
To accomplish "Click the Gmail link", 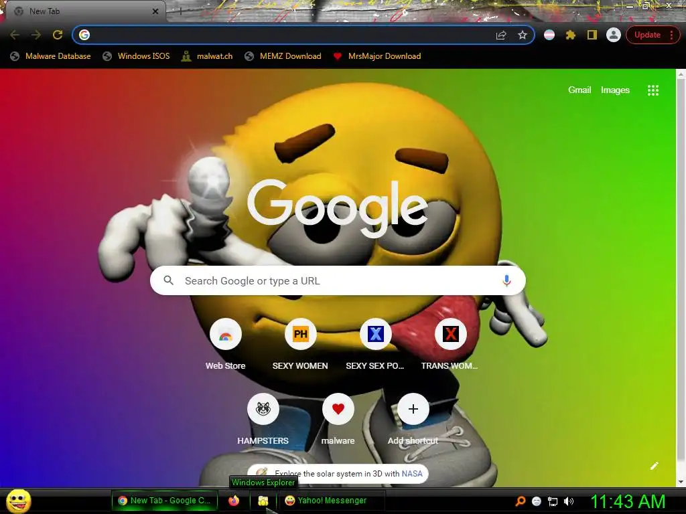I will coord(579,90).
